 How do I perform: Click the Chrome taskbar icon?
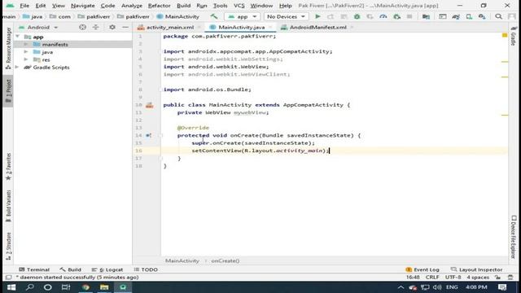tap(85, 287)
